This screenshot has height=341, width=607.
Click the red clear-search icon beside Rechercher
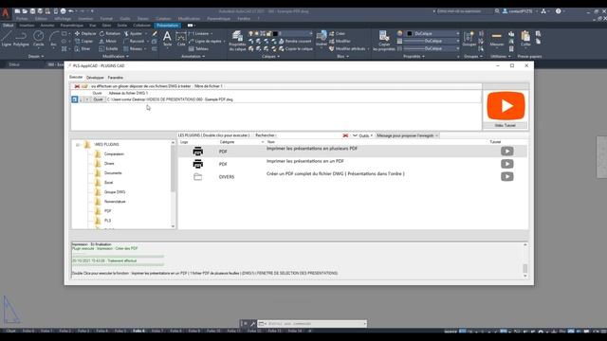click(x=345, y=135)
